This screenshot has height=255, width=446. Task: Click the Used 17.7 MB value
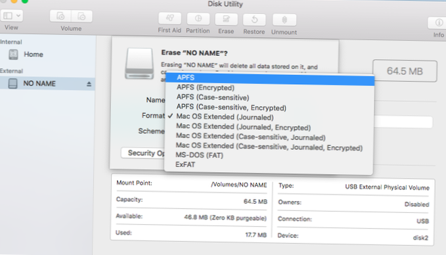click(256, 235)
